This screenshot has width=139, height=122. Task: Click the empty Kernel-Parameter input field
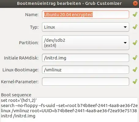tap(85, 82)
